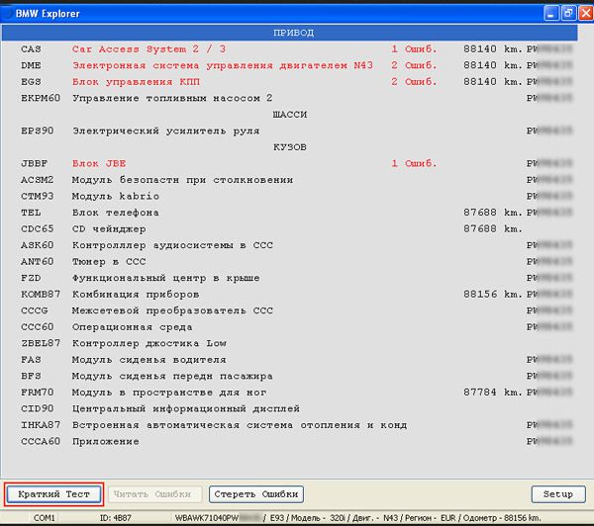Open Комбинация приборов entry

tap(136, 295)
